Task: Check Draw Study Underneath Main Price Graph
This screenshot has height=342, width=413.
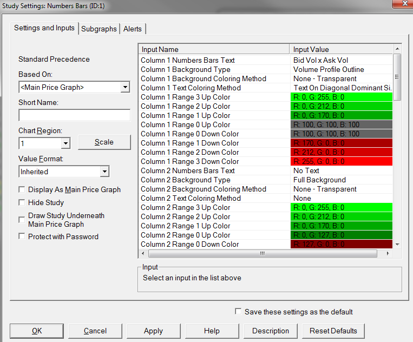Action: [x=22, y=220]
